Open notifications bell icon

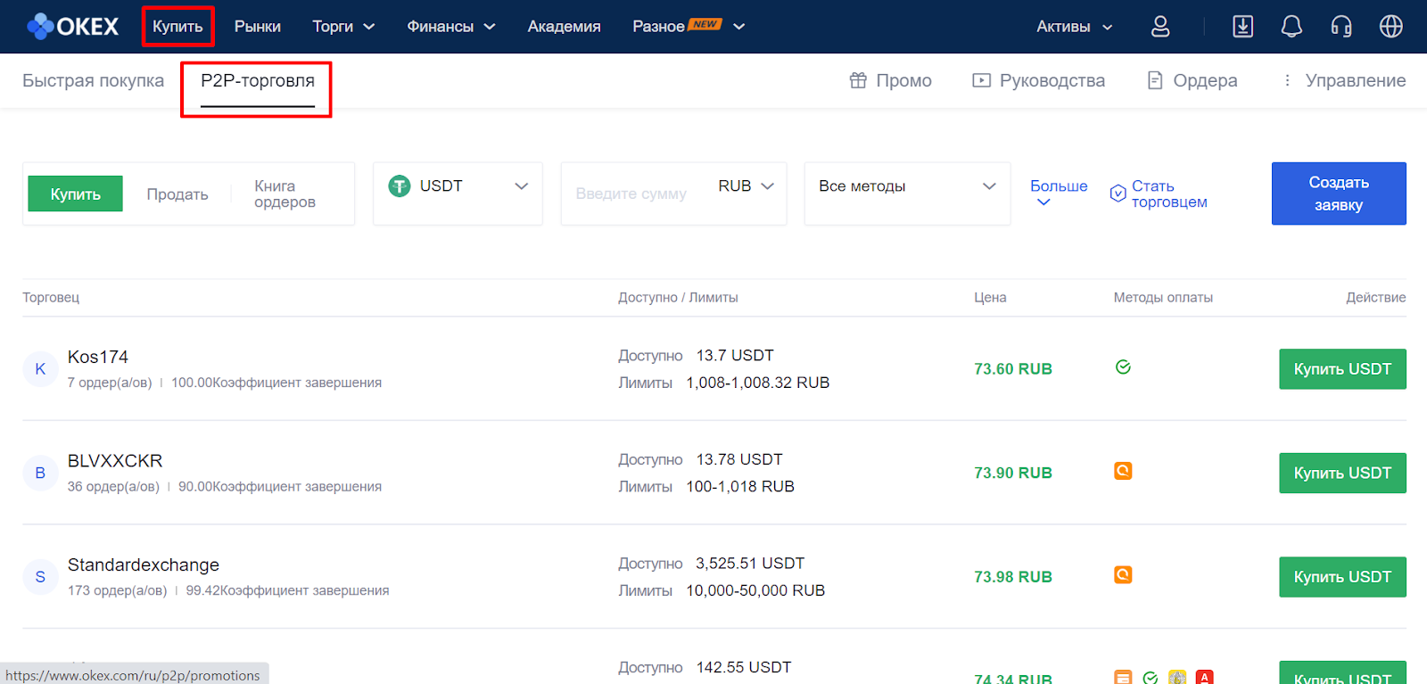(1291, 27)
